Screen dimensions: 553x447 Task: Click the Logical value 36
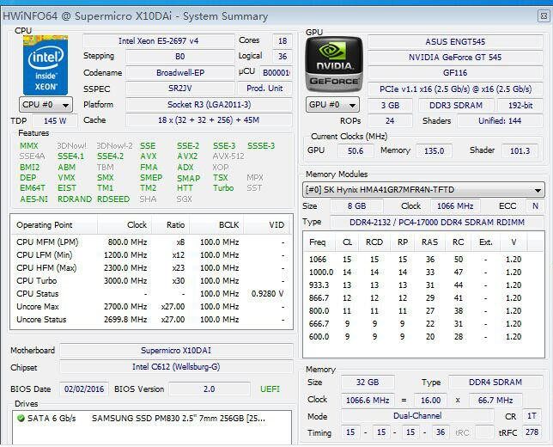click(283, 57)
